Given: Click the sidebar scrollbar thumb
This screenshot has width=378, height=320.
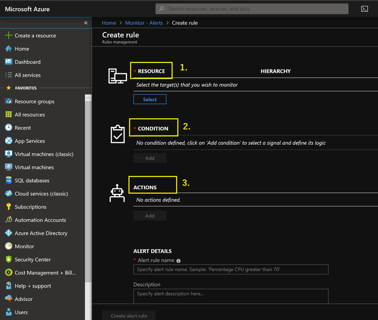Looking at the screenshot, I should click(88, 192).
